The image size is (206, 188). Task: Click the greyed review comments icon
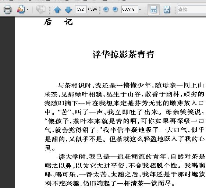pos(41,9)
